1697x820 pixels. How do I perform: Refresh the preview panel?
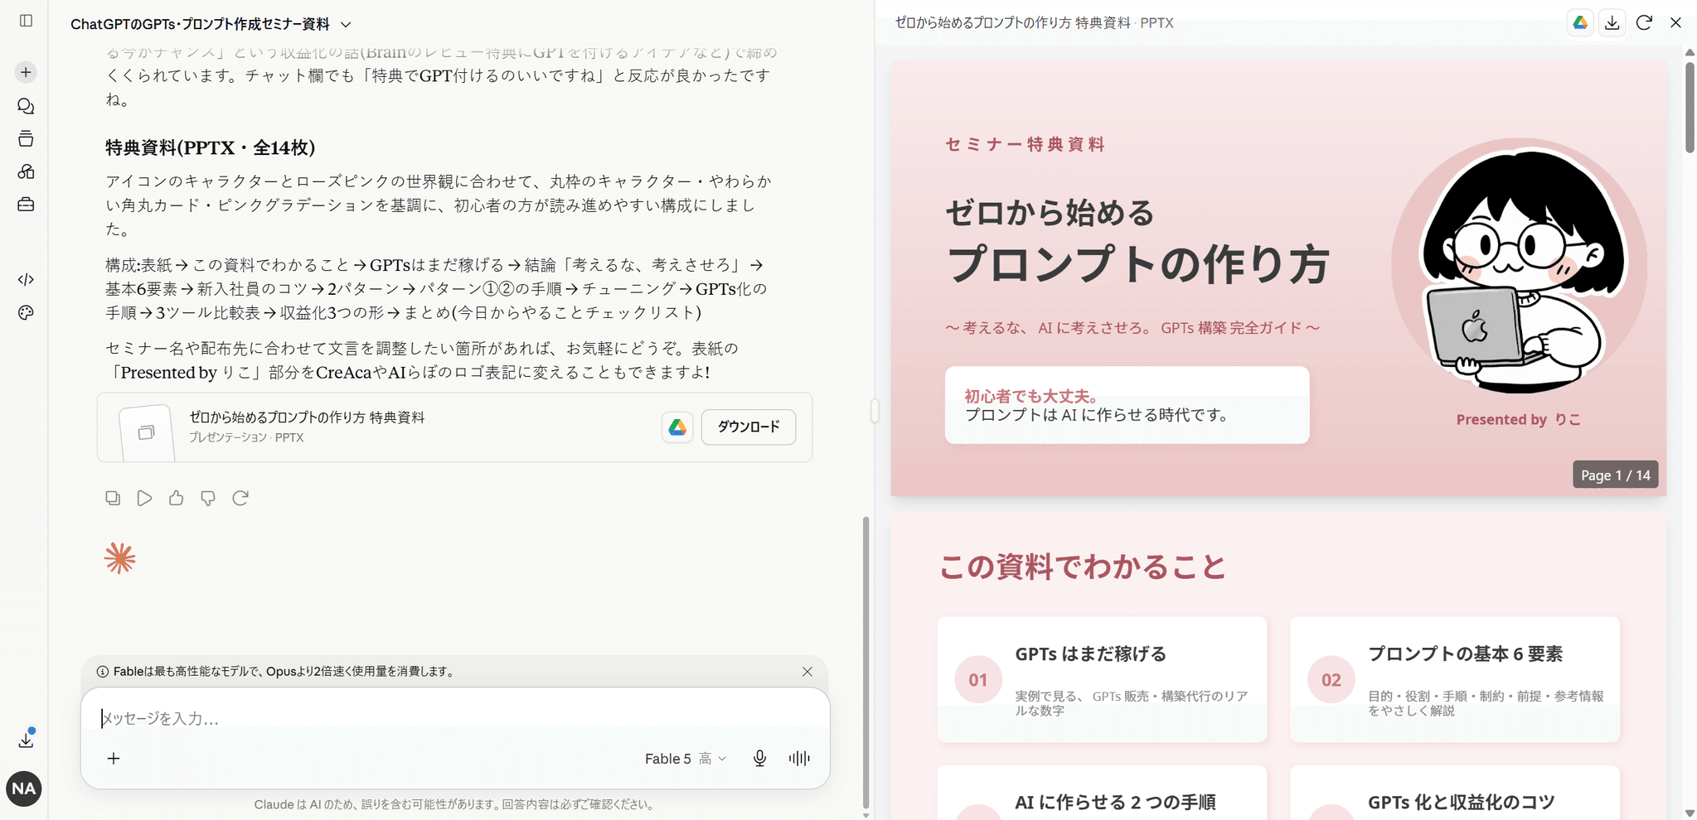(x=1644, y=23)
